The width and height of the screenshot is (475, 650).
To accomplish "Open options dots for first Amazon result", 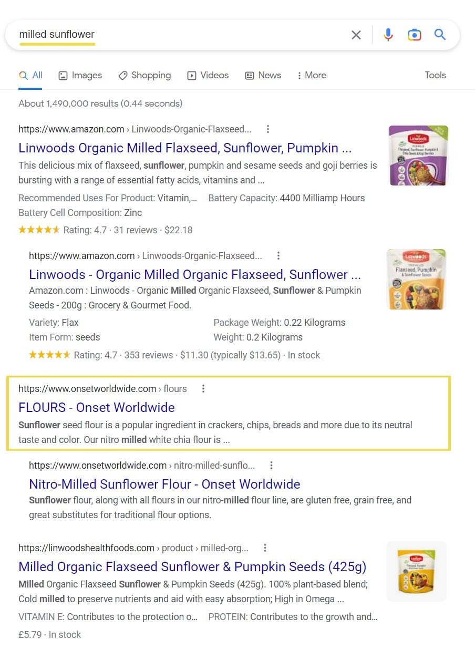I will click(268, 129).
